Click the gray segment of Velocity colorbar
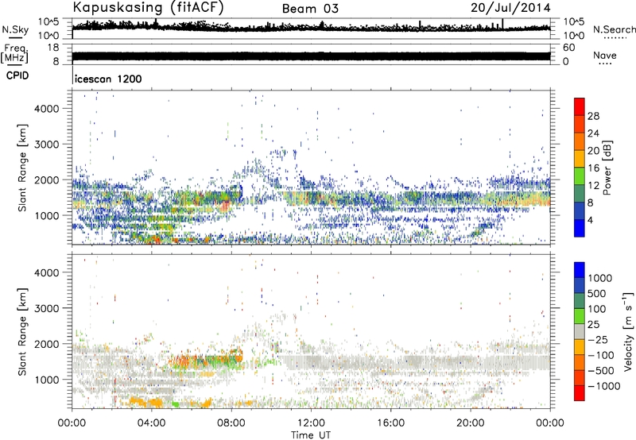 coord(580,331)
